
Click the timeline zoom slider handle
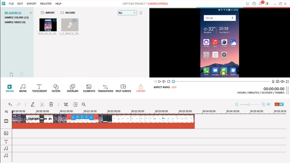(x=249, y=105)
